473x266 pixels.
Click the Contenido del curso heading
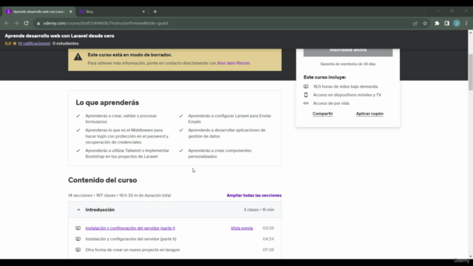103,180
